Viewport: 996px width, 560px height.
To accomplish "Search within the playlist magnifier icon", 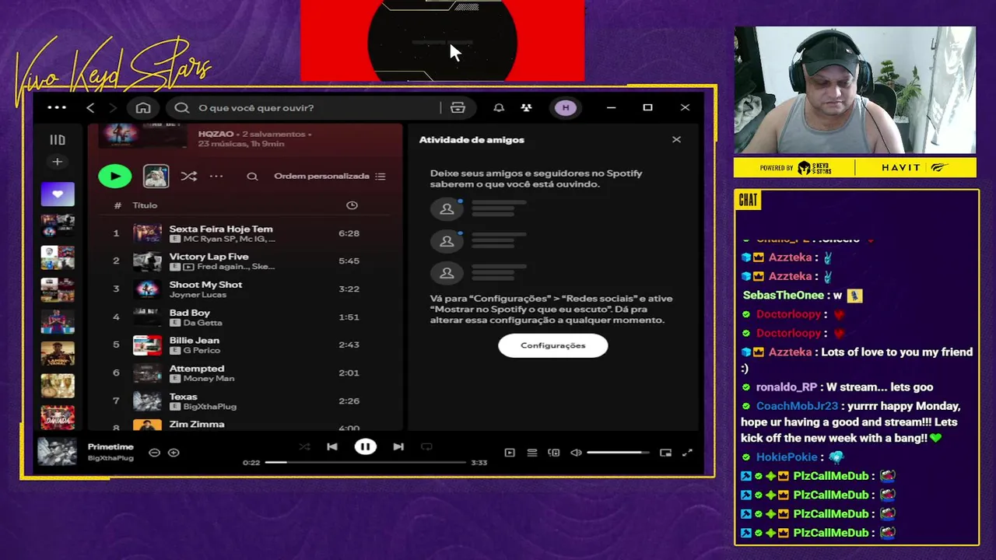I will (x=252, y=177).
